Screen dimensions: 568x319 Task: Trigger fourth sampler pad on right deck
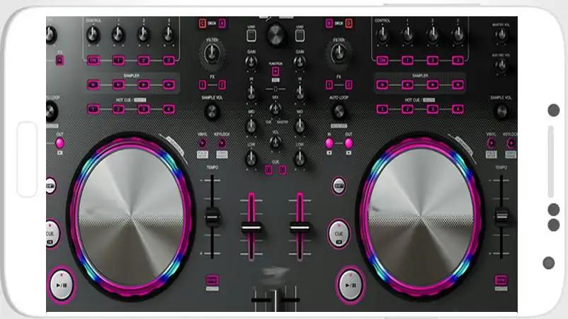coord(458,85)
